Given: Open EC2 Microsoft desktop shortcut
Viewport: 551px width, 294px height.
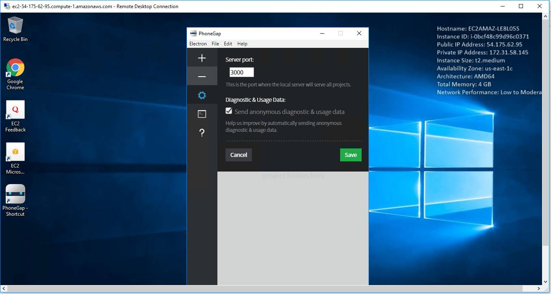Looking at the screenshot, I should click(15, 159).
